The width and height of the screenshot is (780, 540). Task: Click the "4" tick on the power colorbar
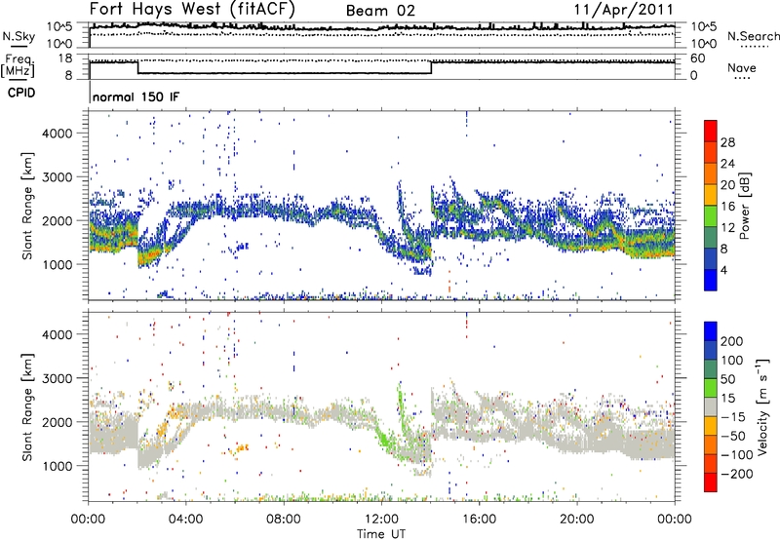(724, 270)
